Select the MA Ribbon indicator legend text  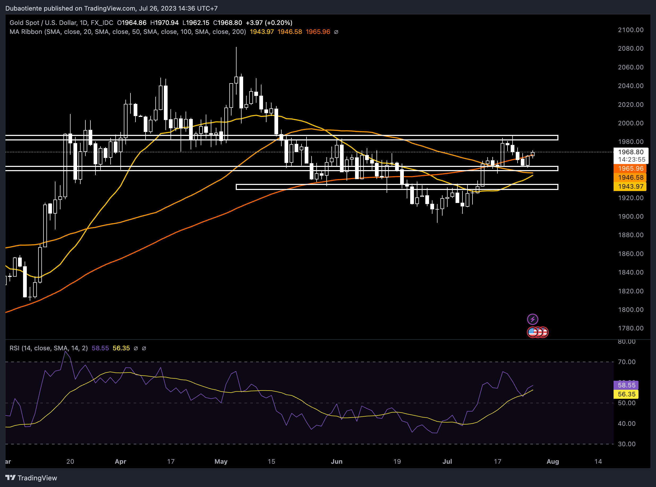128,32
